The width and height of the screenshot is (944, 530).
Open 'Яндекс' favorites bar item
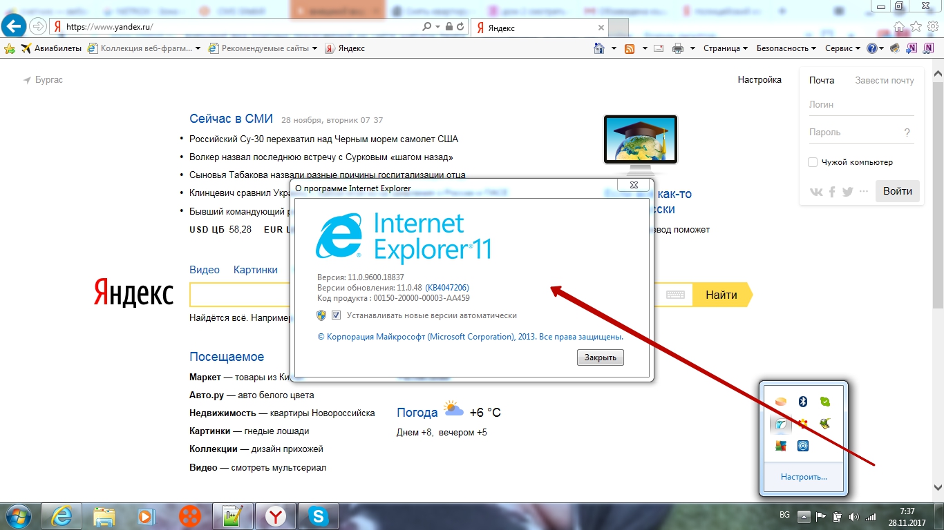(x=345, y=48)
